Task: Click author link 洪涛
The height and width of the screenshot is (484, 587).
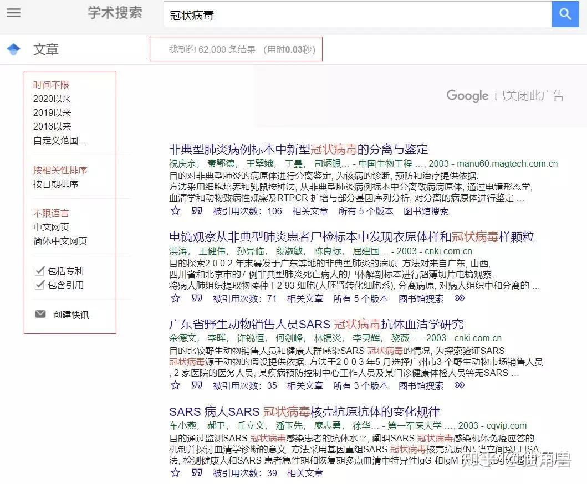Action: [178, 251]
